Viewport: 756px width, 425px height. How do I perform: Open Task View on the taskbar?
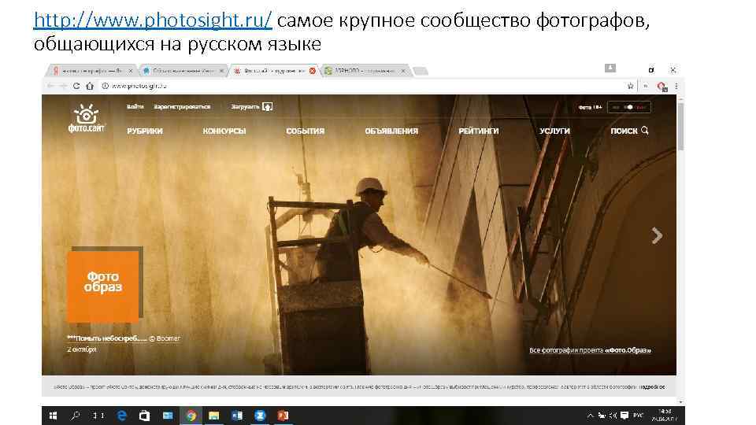coord(98,416)
